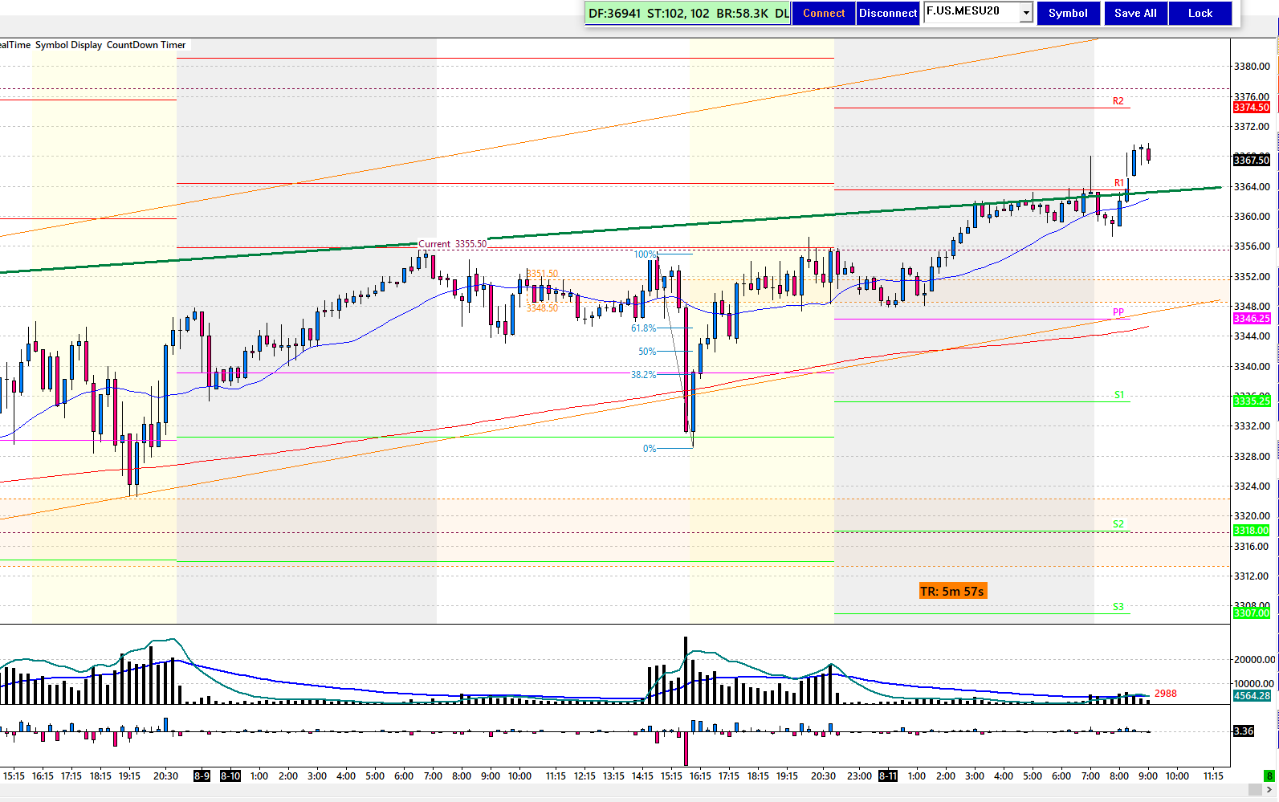Viewport: 1279px width, 802px height.
Task: Click the R1 pivot label
Action: 1119,183
